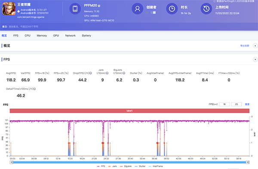Click package name com.tencent.tmgp.sgame
Image resolution: width=258 pixels, height=169 pixels.
point(31,17)
